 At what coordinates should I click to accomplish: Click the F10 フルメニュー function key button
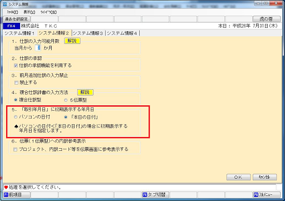coord(267,195)
